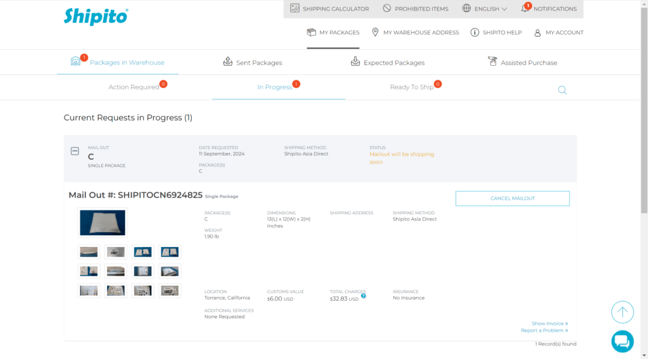Image resolution: width=648 pixels, height=359 pixels.
Task: Open the large main package photo
Action: tap(103, 223)
